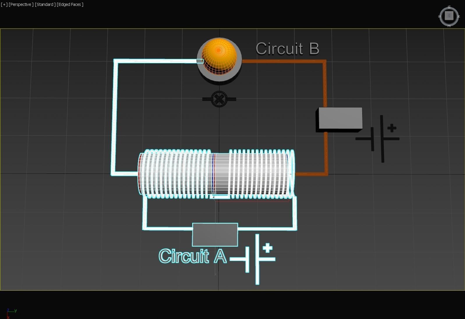Select the 'Circuit B' text object
The image size is (465, 319).
[x=287, y=48]
